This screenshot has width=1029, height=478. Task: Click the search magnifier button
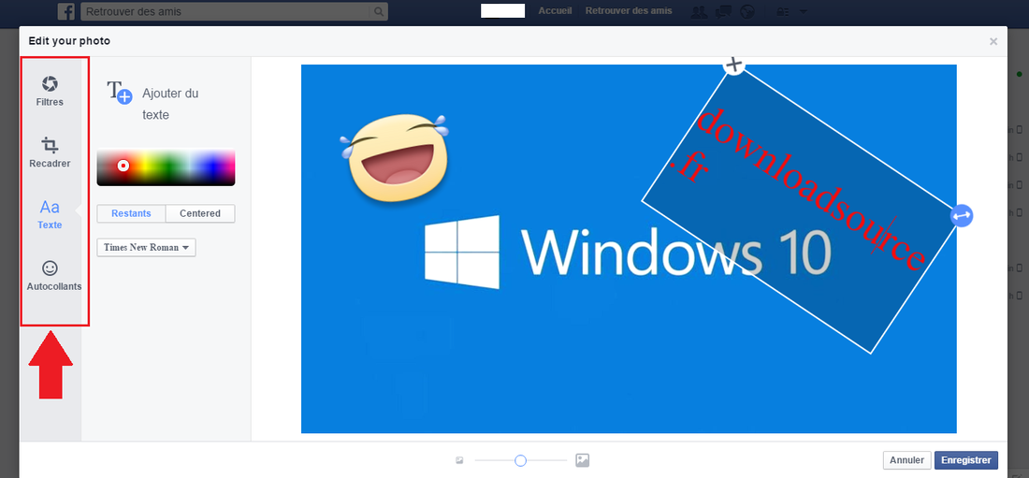[378, 11]
